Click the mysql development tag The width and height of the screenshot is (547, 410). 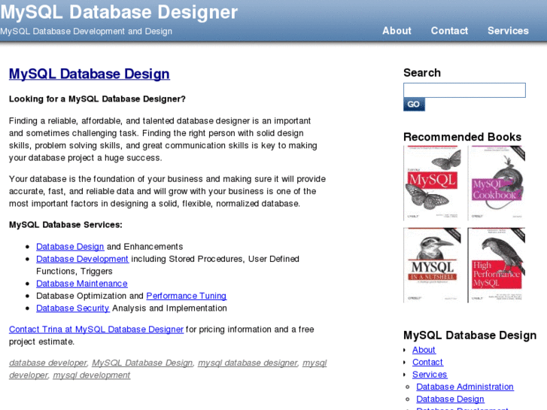92,375
